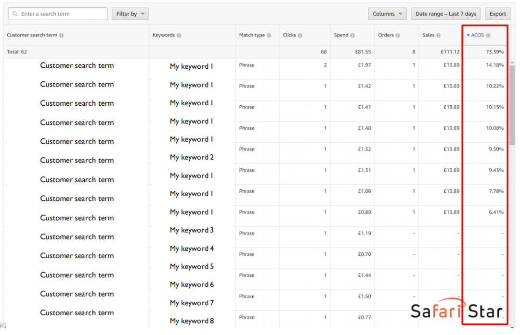Image resolution: width=520 pixels, height=335 pixels.
Task: Click info icon beside Customer search term
Action: click(62, 36)
